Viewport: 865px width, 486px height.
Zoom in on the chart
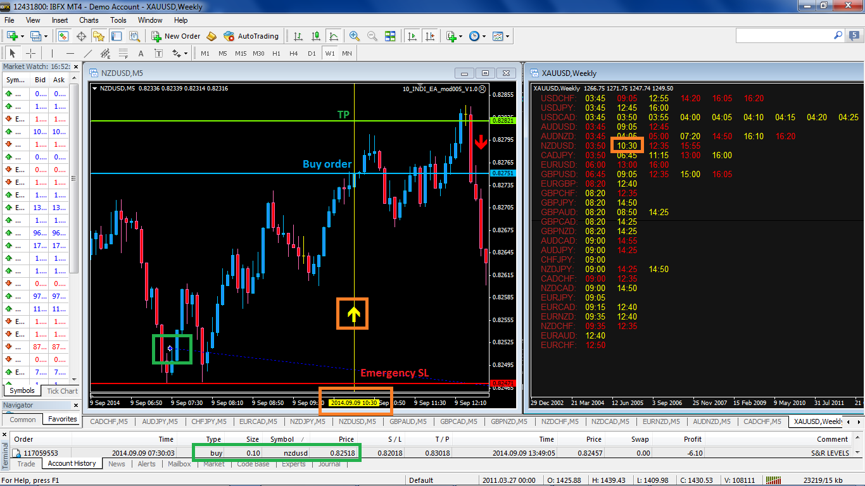point(355,36)
